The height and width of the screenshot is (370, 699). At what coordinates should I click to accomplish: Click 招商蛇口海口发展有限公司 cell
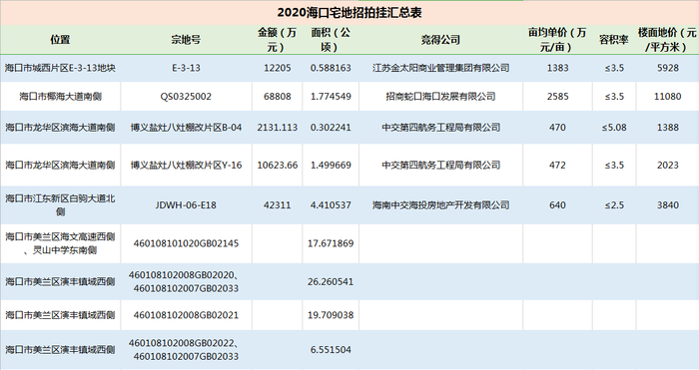point(440,96)
